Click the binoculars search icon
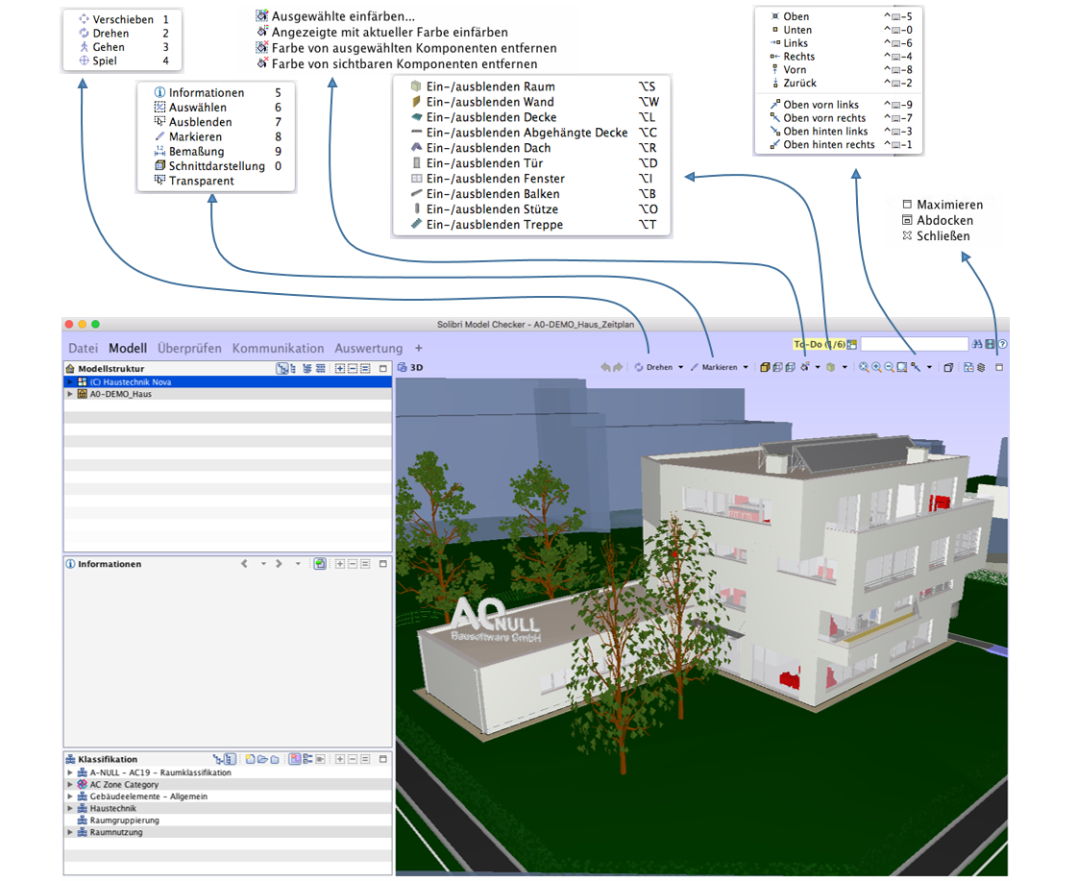Viewport: 1078px width, 881px height. point(977,344)
